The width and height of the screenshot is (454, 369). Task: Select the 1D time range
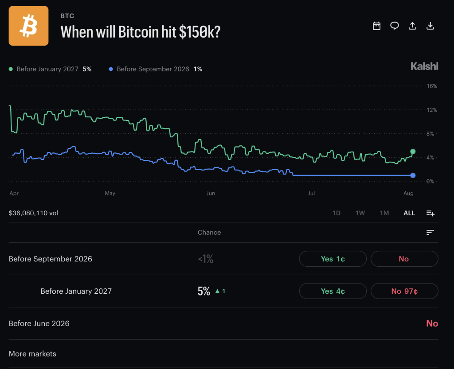coord(336,213)
